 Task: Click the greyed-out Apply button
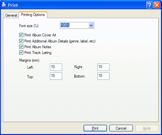[147, 128]
